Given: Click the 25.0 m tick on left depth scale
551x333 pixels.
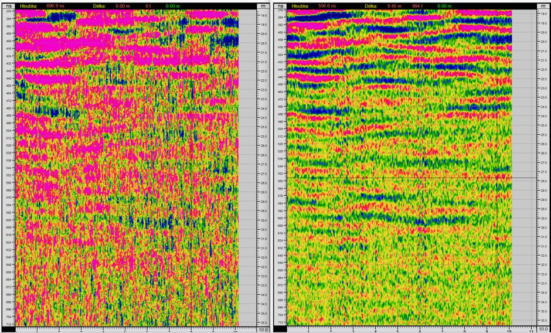Looking at the screenshot, I should click(264, 127).
